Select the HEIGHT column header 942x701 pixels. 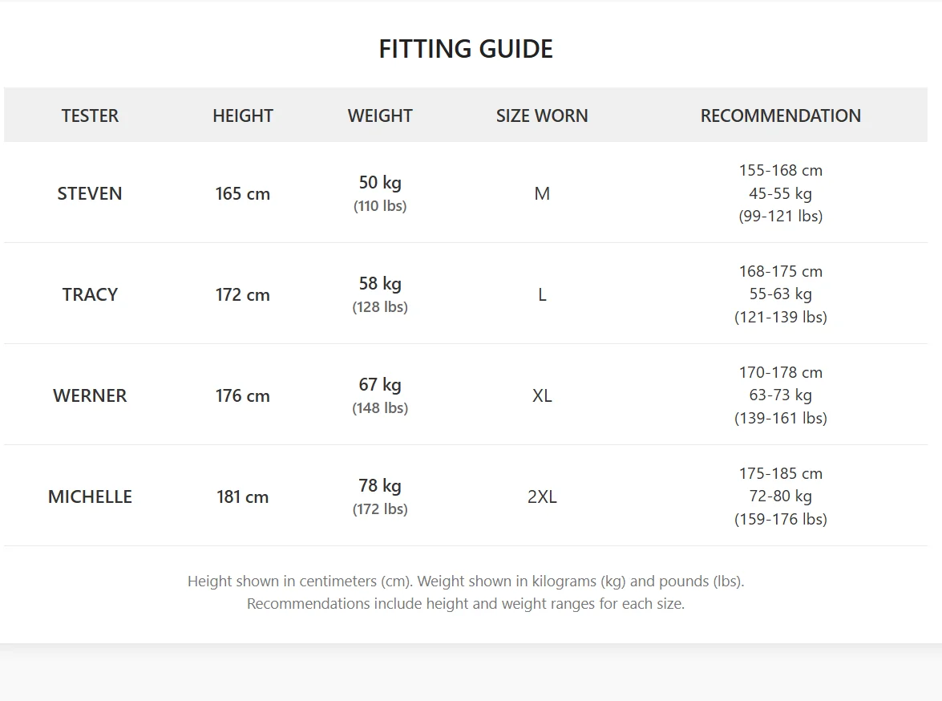243,115
